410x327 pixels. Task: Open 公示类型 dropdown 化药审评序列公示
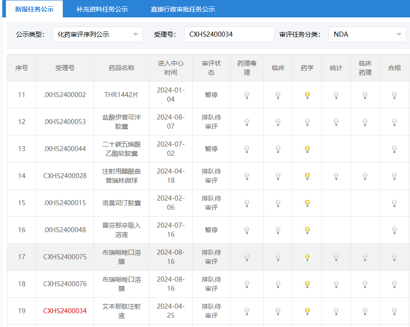pos(98,34)
